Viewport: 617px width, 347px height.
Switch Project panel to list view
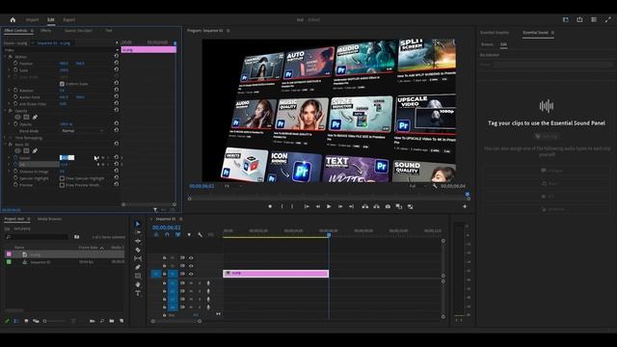pyautogui.click(x=16, y=321)
